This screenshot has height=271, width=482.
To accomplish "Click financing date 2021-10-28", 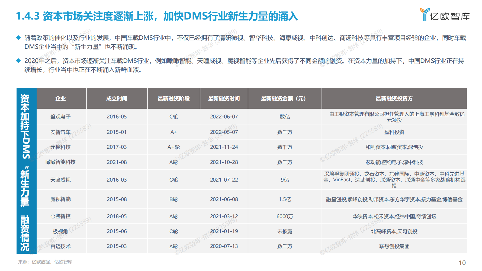I will (x=224, y=162).
